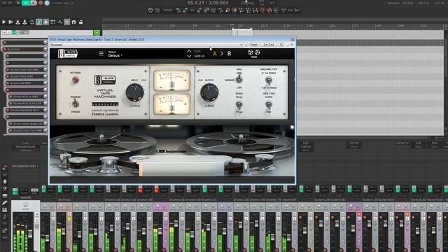
Task: Select the Drums Hat track
Action: 27,83
